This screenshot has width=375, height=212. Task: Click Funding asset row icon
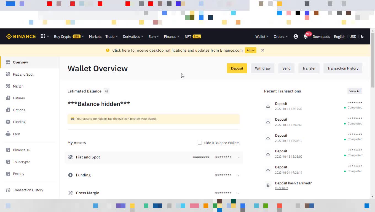(x=70, y=175)
